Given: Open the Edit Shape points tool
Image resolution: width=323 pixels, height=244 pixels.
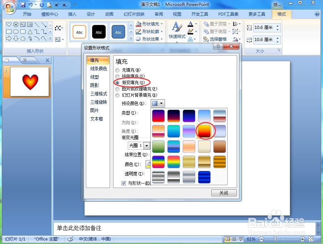Looking at the screenshot, I should [59, 28].
